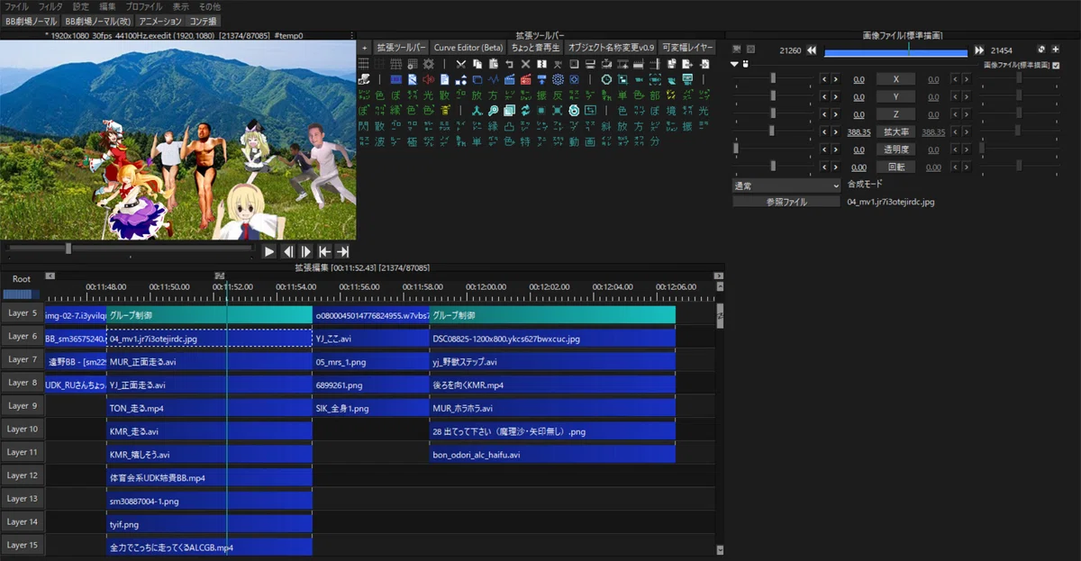The width and height of the screenshot is (1081, 561).
Task: Open the 設定 menu
Action: [x=81, y=6]
